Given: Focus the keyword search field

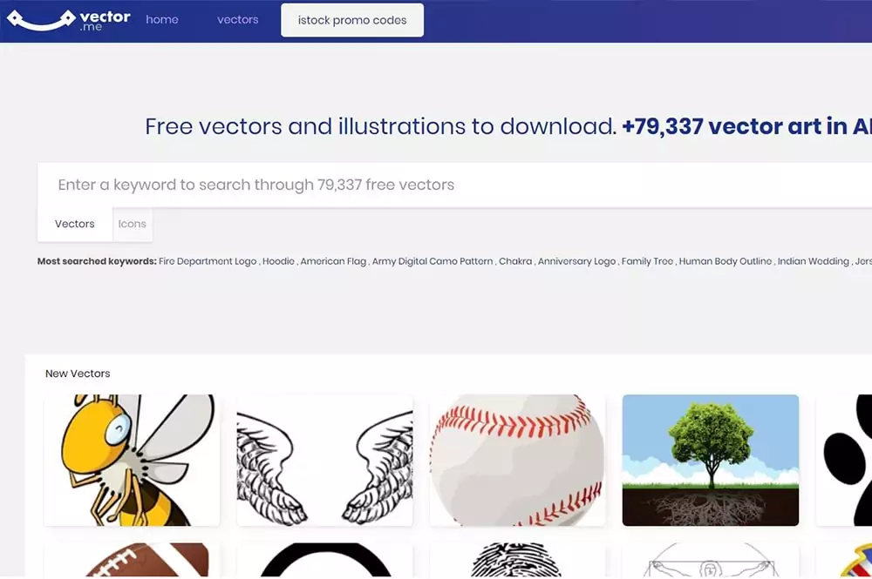Looking at the screenshot, I should tap(454, 185).
